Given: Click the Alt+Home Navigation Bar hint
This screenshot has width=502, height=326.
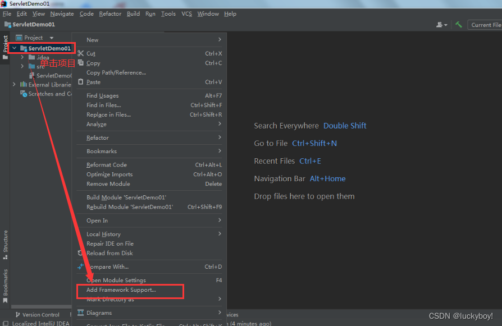Looking at the screenshot, I should click(x=327, y=178).
